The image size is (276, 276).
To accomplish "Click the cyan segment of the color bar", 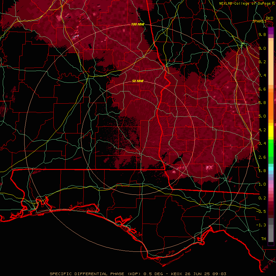I will point(271,169).
